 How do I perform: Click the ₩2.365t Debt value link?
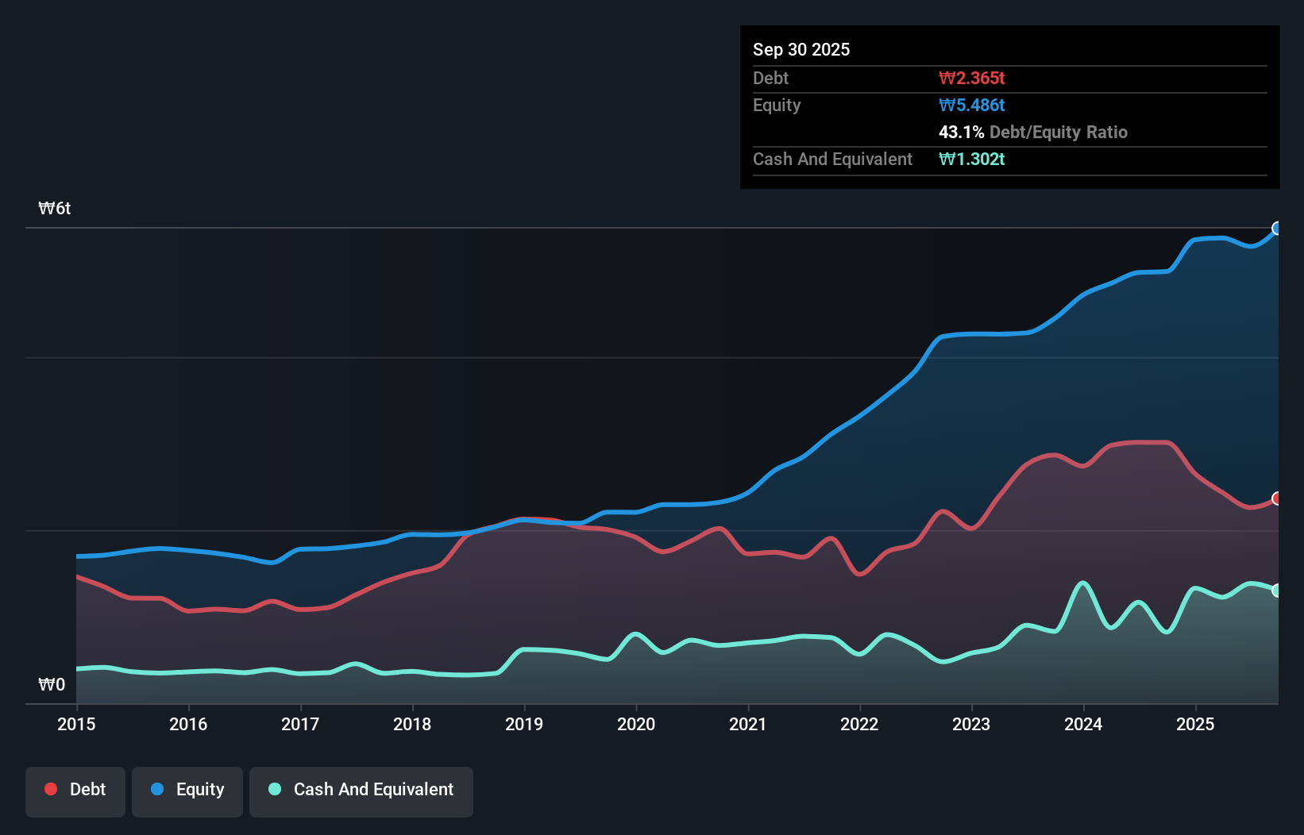click(x=972, y=78)
